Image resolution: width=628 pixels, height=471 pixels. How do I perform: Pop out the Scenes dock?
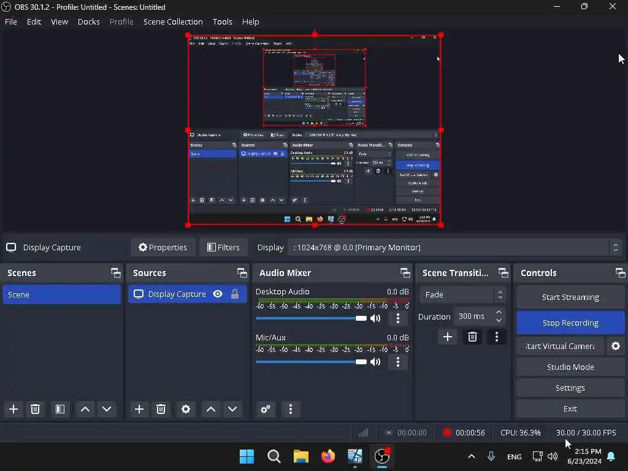[116, 273]
